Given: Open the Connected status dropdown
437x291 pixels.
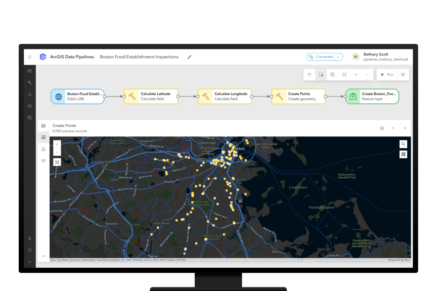Looking at the screenshot, I should point(324,57).
